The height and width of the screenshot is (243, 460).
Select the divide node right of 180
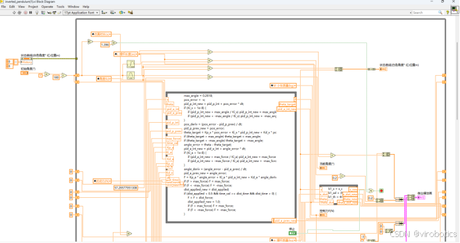click(x=64, y=76)
